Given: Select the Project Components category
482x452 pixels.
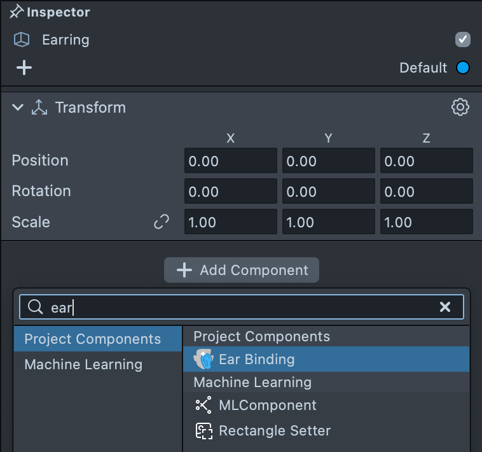Looking at the screenshot, I should (92, 339).
